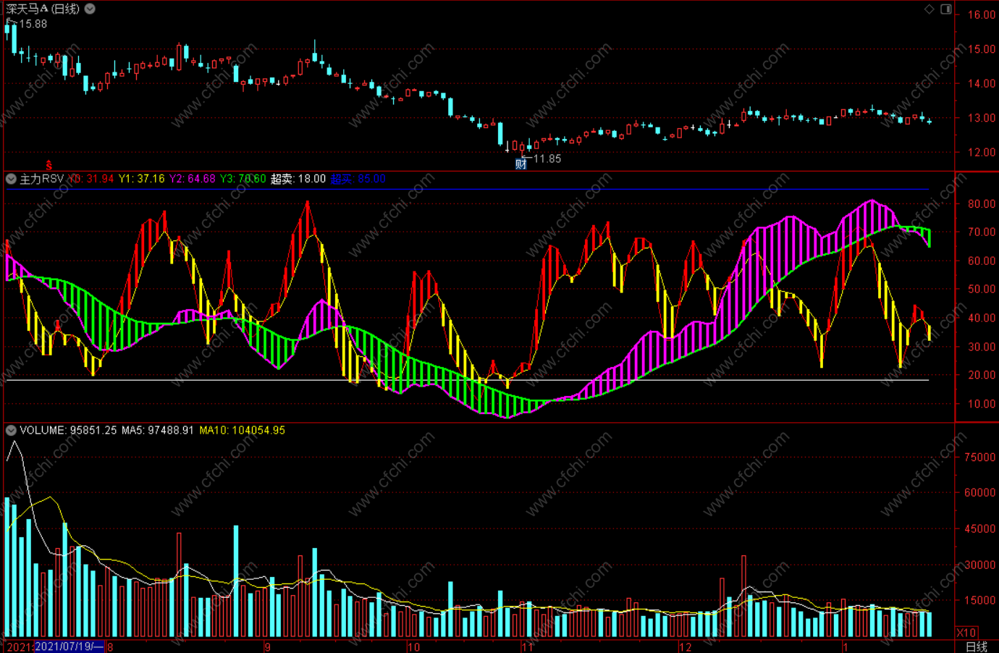Click the VOLUME: 95851.25 label

tap(68, 430)
